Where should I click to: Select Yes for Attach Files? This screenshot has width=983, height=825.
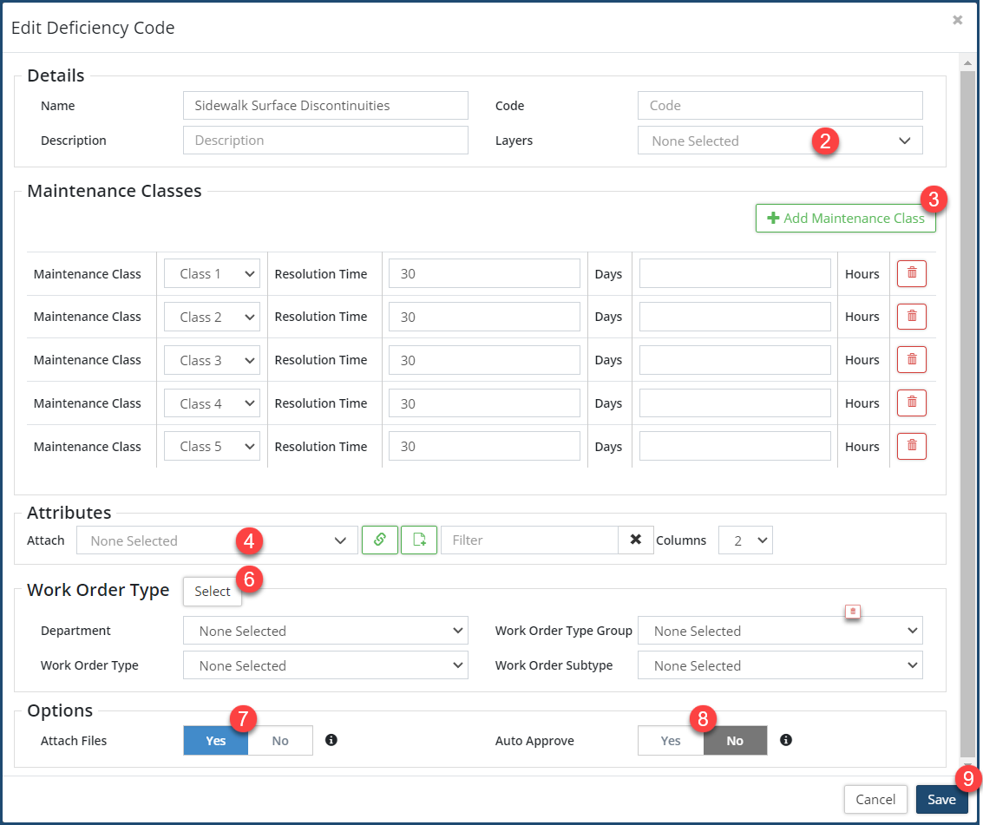(x=216, y=741)
